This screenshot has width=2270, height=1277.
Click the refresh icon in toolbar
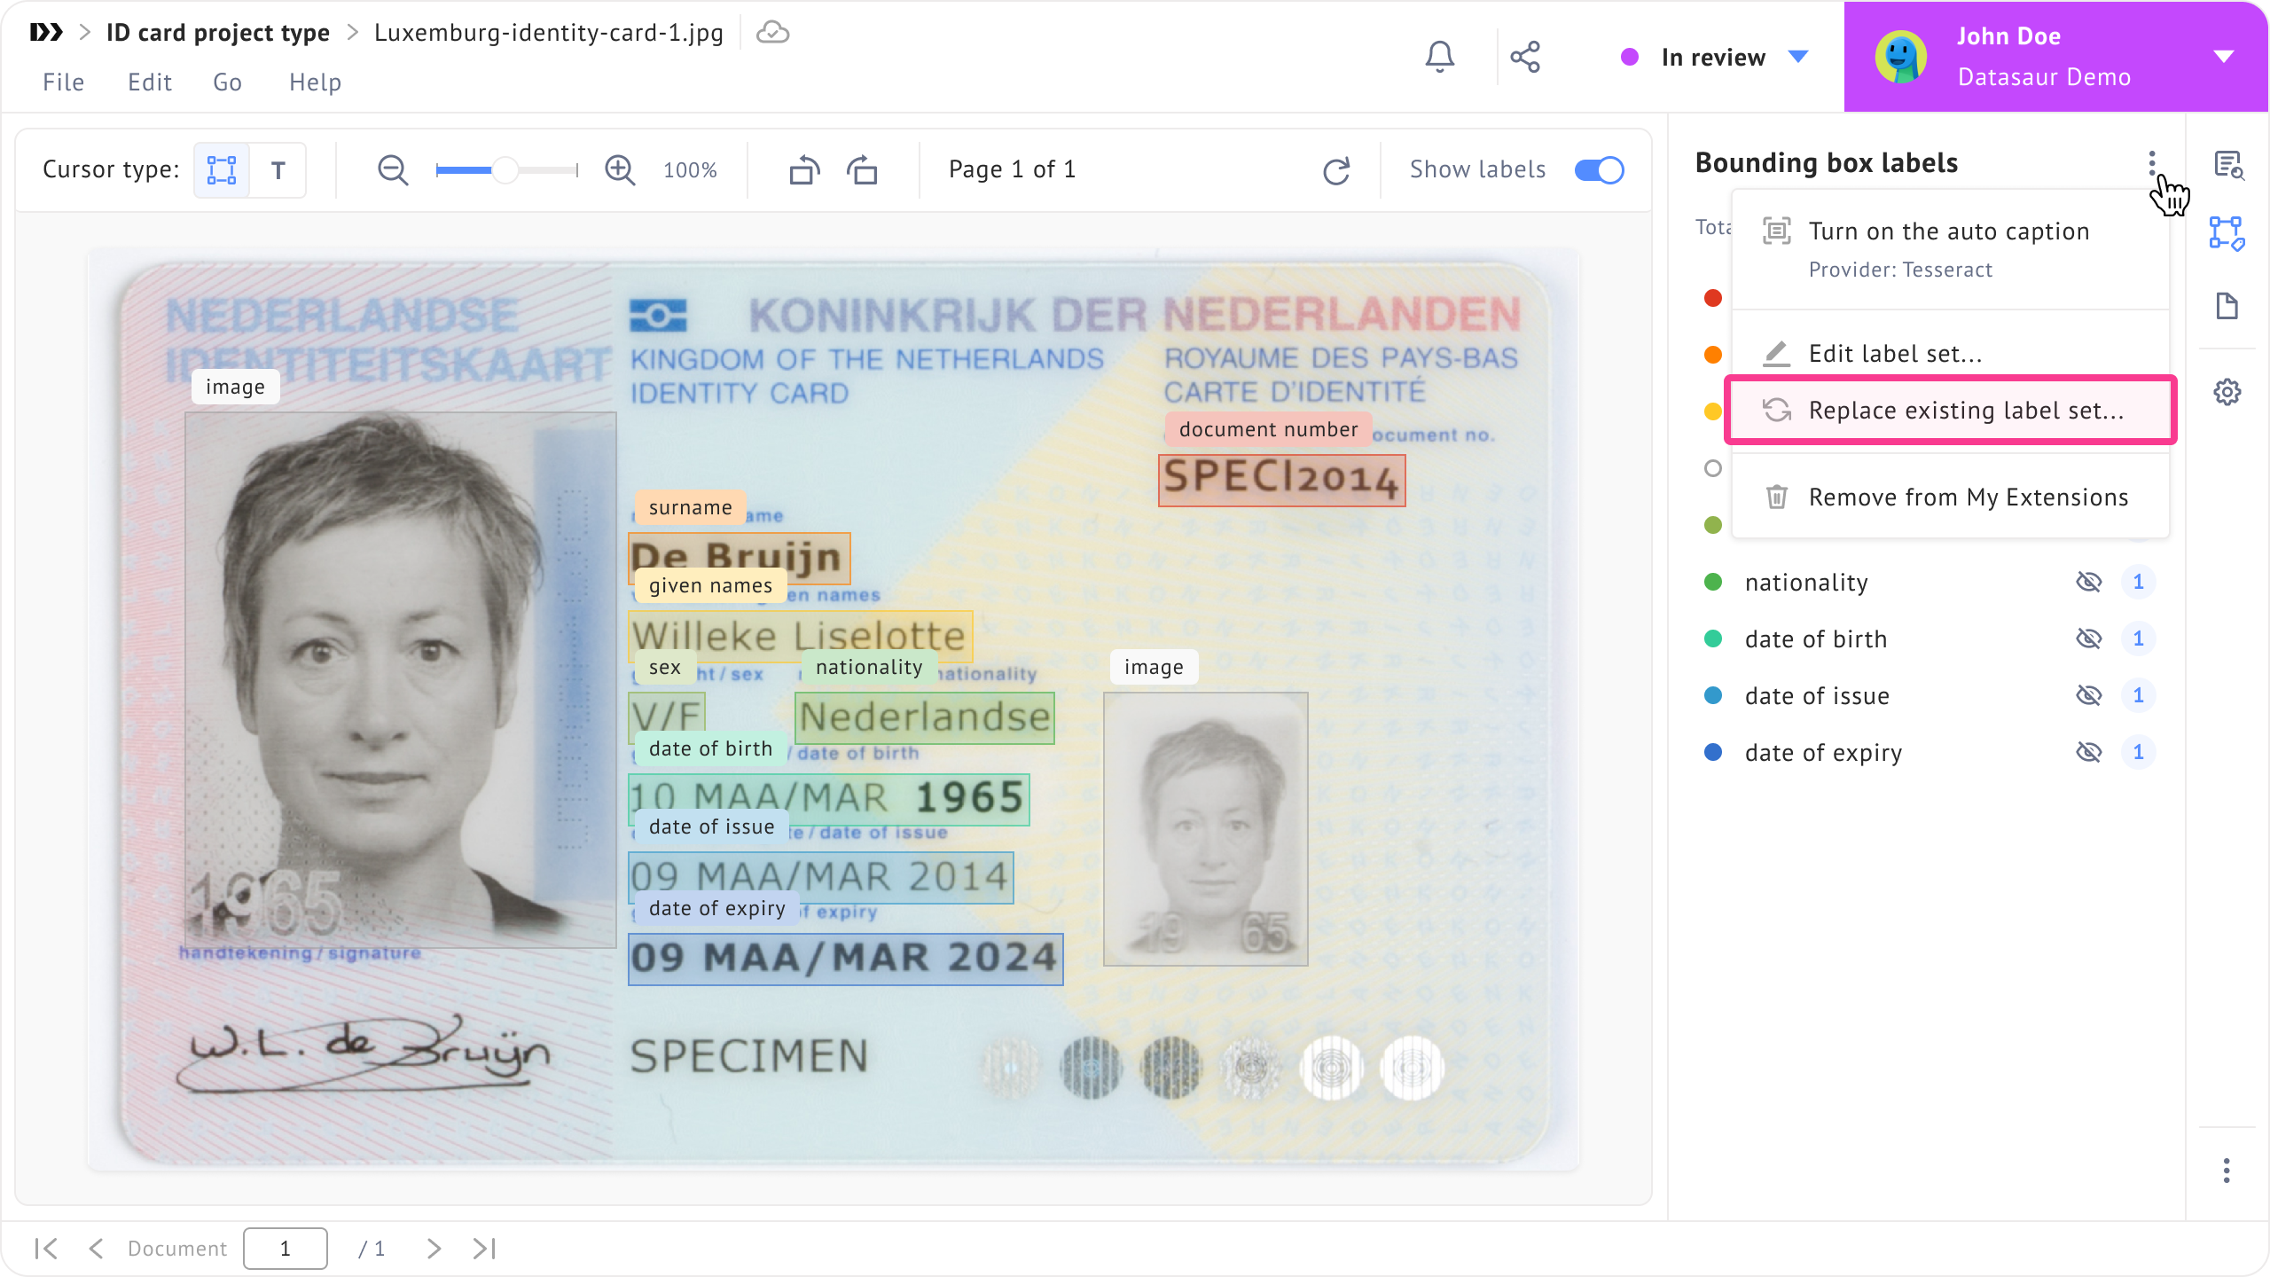[x=1336, y=170]
